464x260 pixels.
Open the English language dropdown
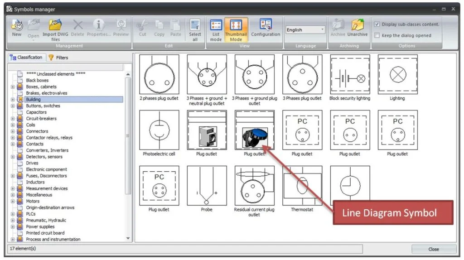tap(305, 30)
